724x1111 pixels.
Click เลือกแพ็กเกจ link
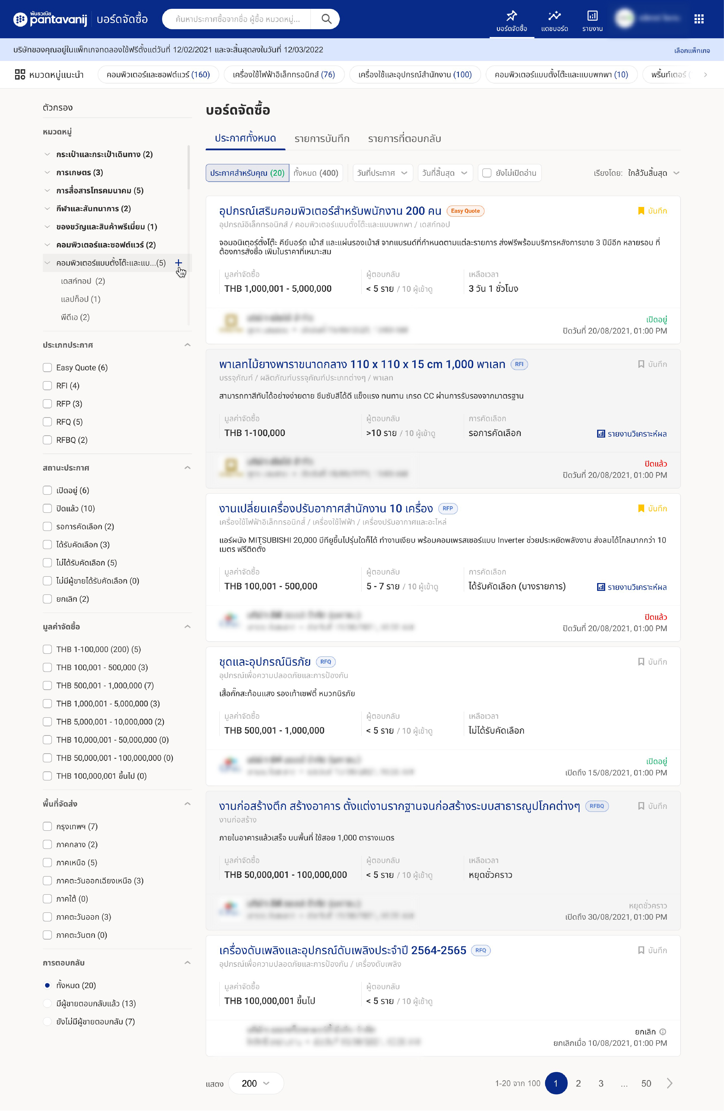click(x=692, y=50)
